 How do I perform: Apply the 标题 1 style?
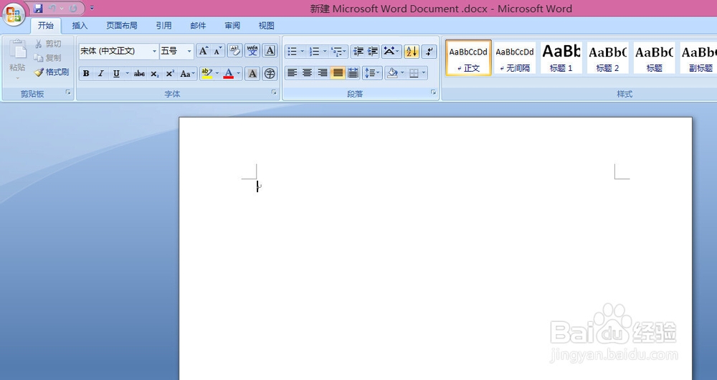point(561,58)
